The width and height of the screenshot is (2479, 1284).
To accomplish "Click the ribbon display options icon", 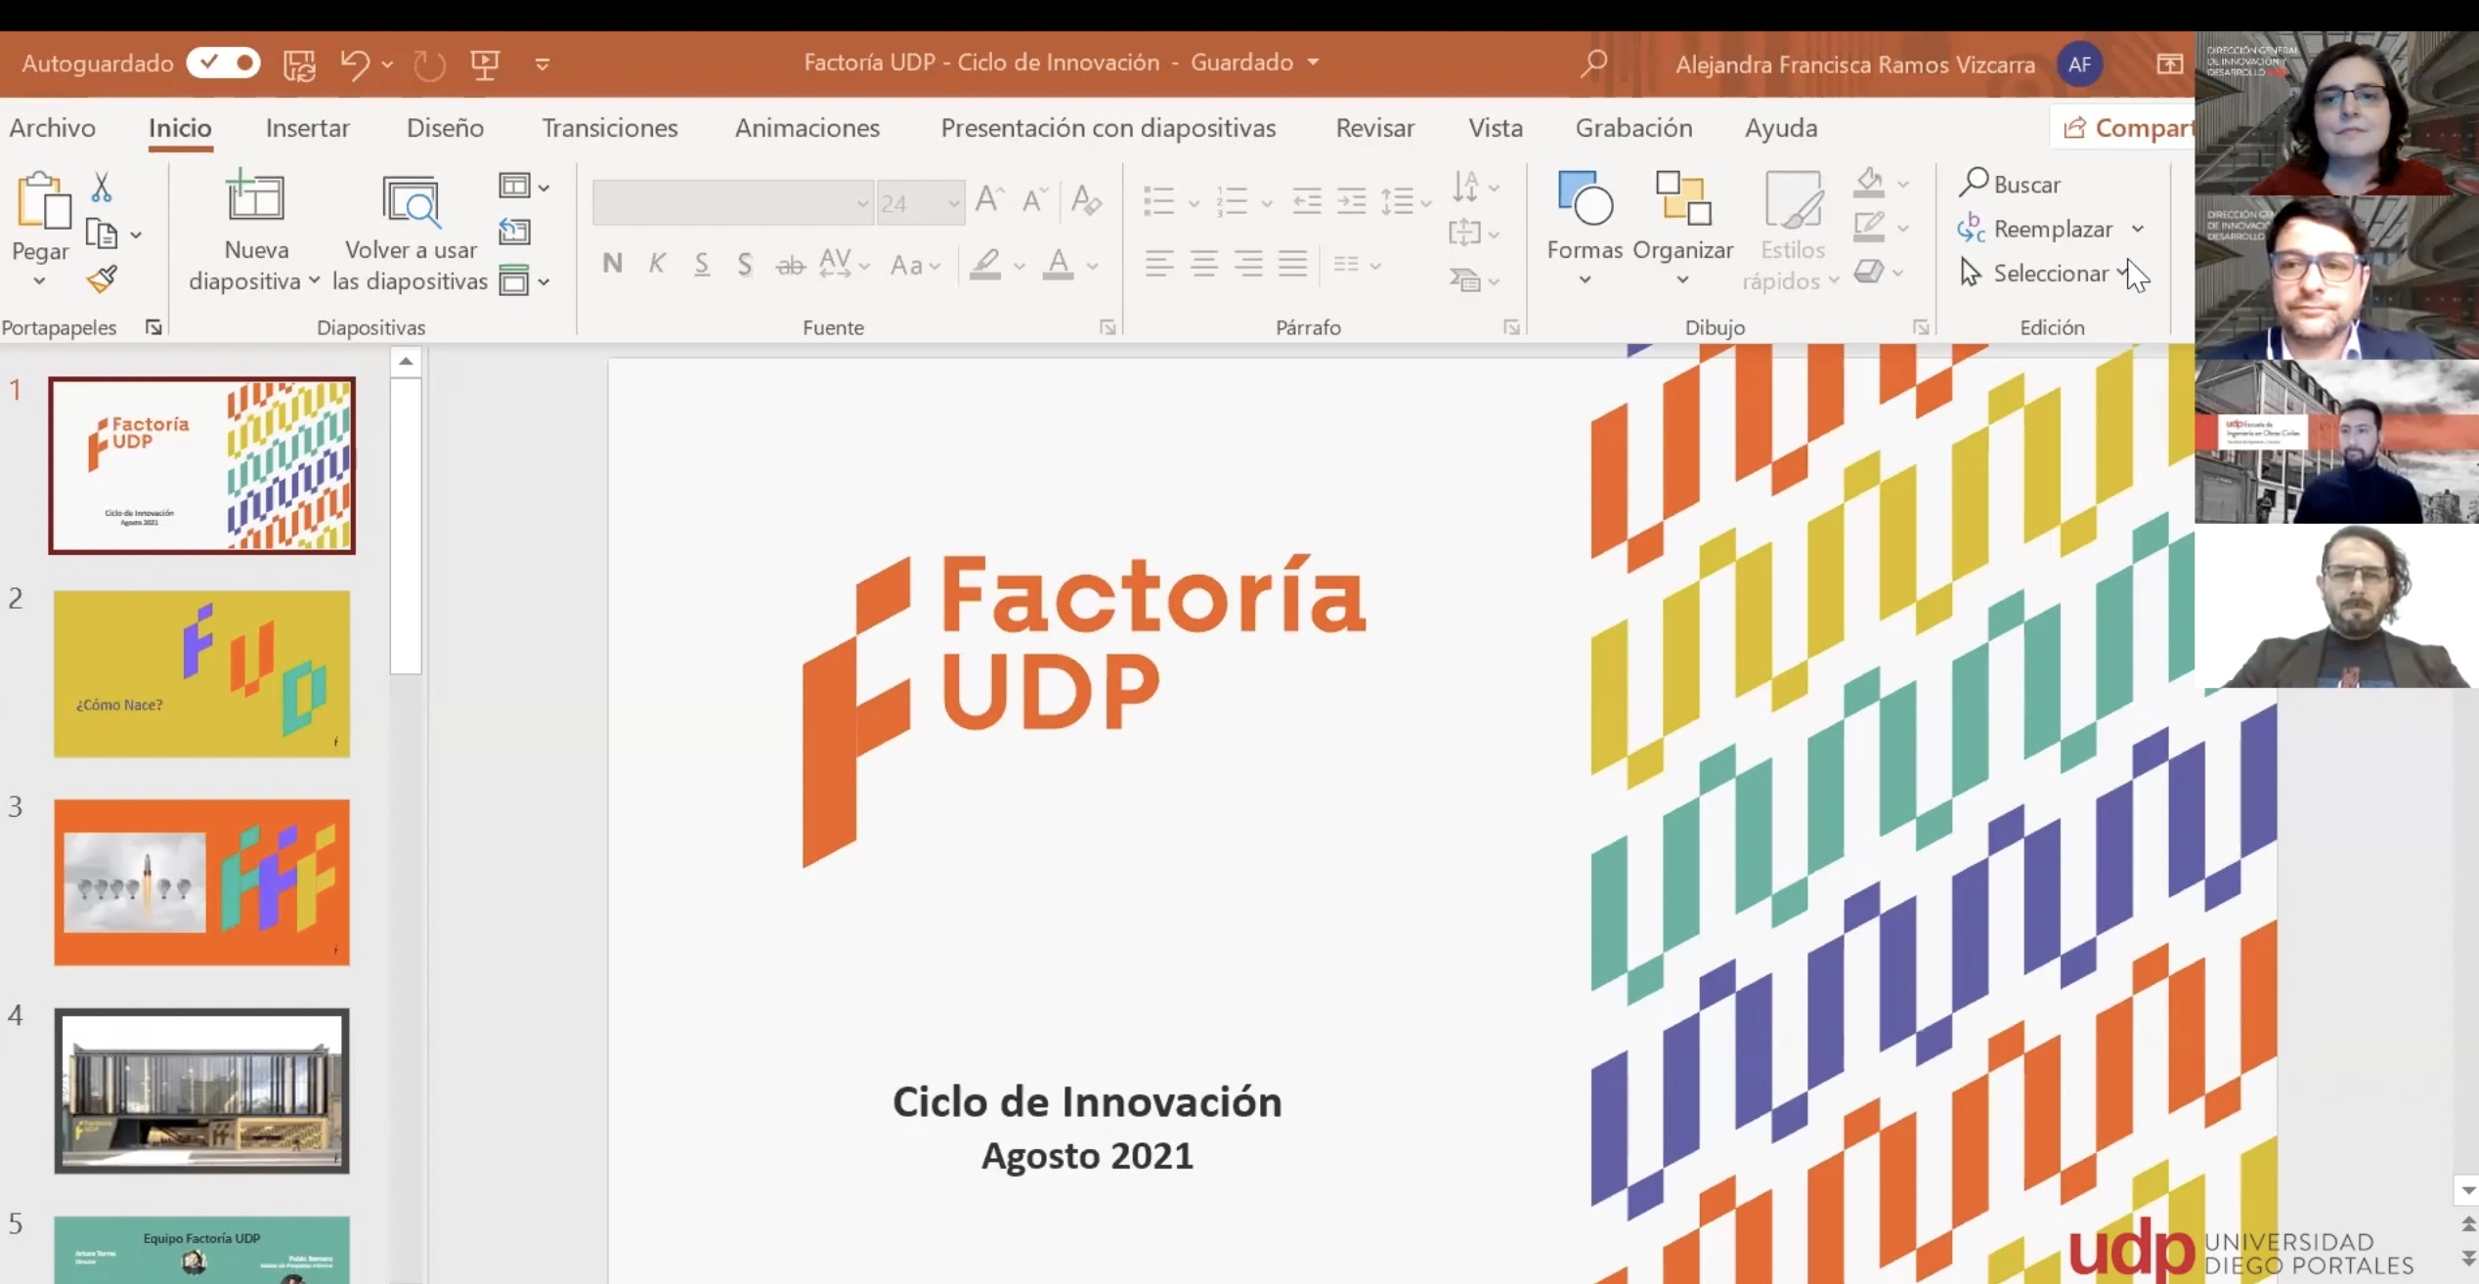I will pyautogui.click(x=2169, y=64).
